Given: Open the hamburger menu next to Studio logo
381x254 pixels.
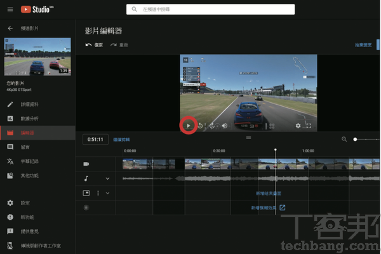Looking at the screenshot, I should [10, 10].
